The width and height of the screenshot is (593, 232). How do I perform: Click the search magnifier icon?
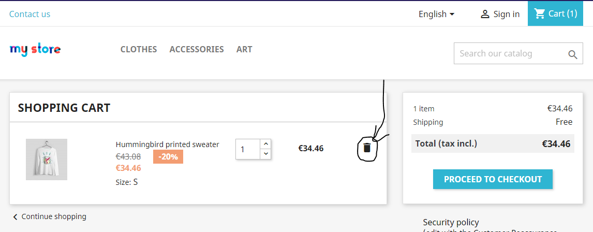(x=573, y=55)
